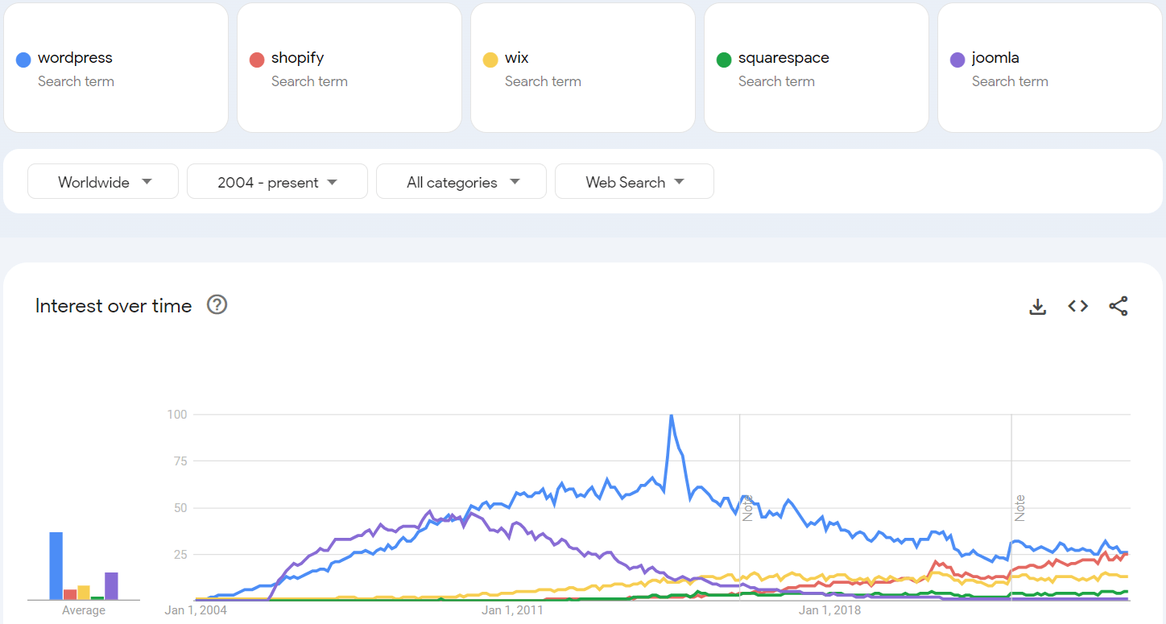Open the embed code icon
Viewport: 1166px width, 624px height.
(1078, 306)
